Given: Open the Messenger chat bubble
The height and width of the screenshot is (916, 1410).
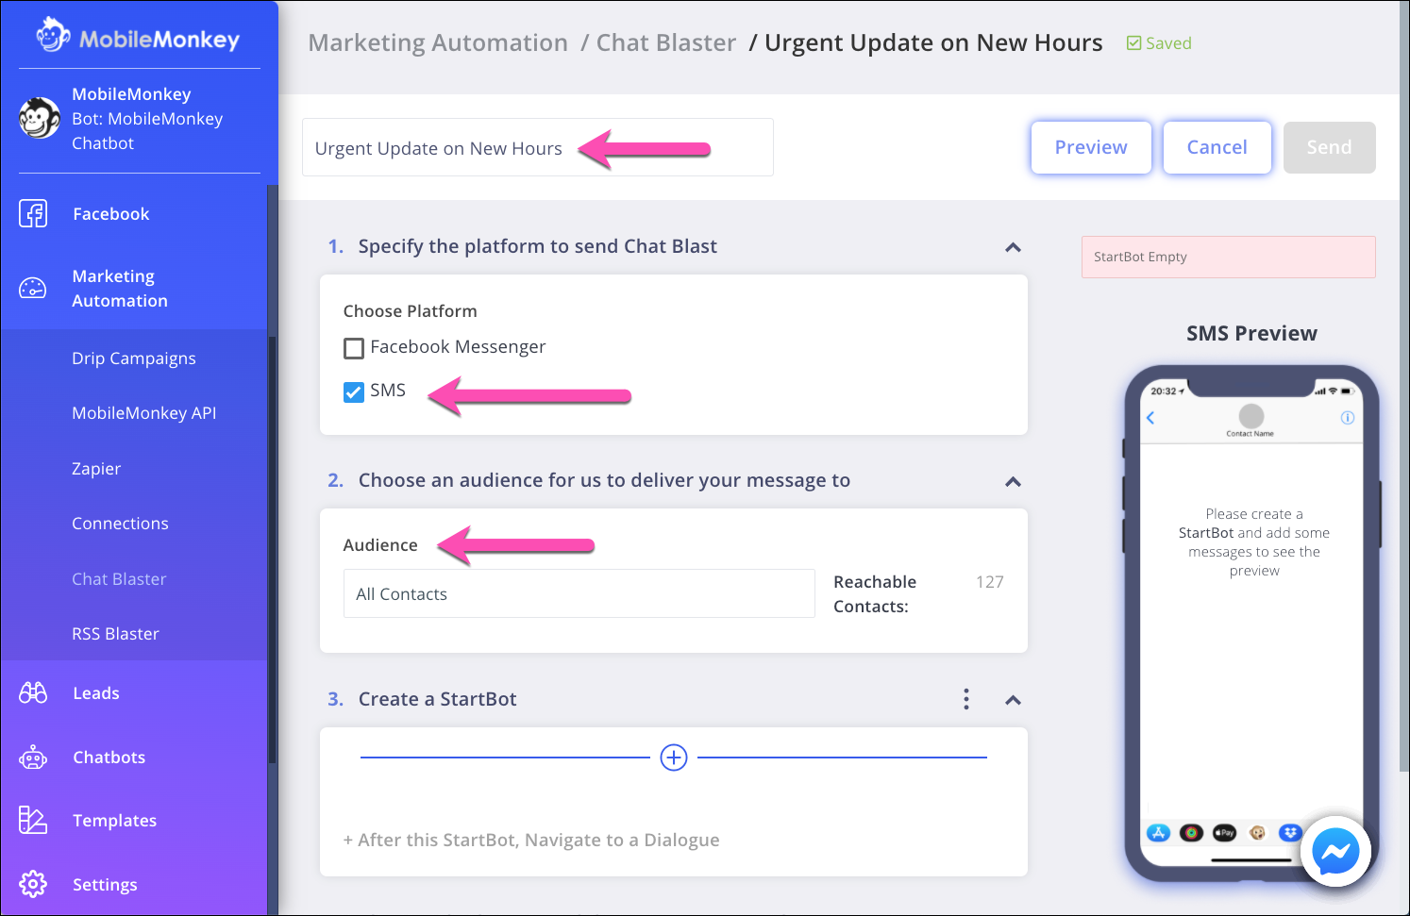Looking at the screenshot, I should pyautogui.click(x=1335, y=852).
